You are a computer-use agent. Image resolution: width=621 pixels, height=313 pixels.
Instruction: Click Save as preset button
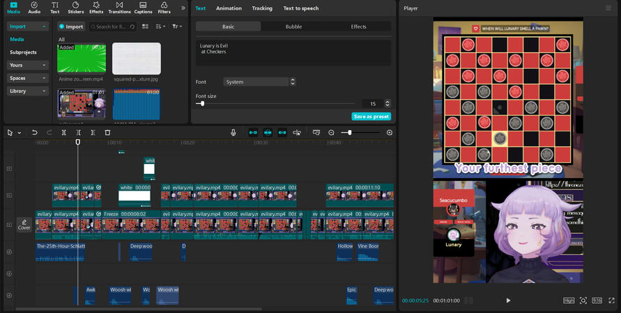(371, 116)
